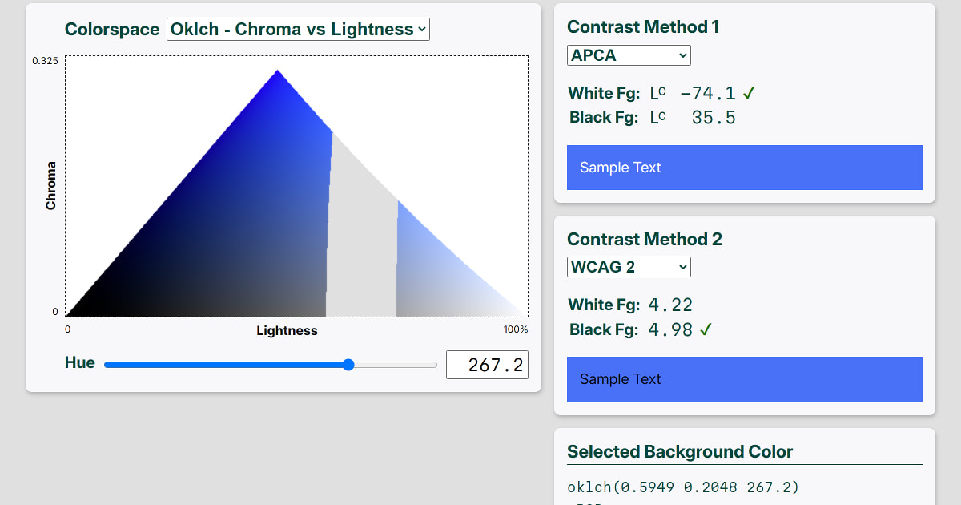This screenshot has height=505, width=961.
Task: Click the Selected Background Color heading
Action: point(680,452)
